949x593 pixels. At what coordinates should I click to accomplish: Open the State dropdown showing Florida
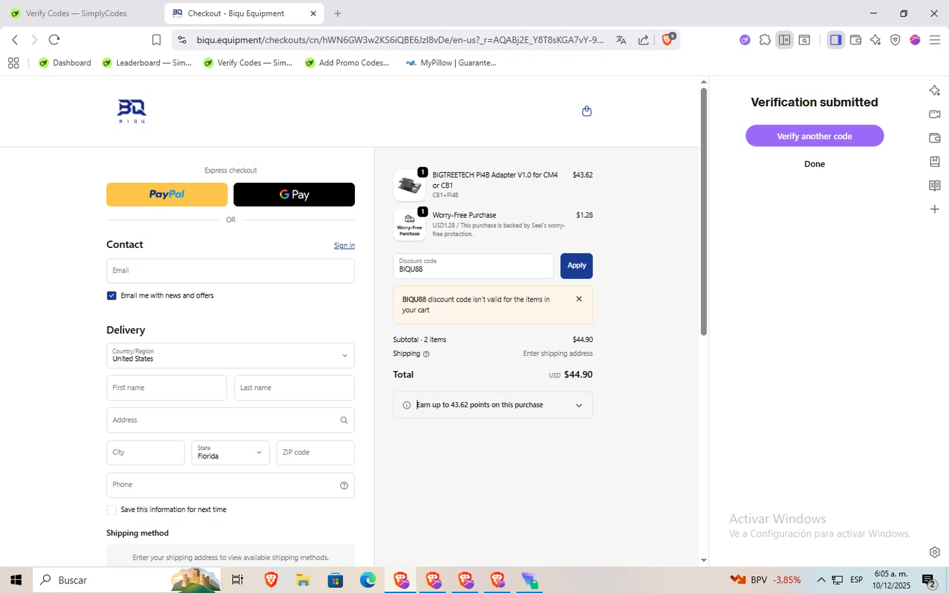point(230,453)
